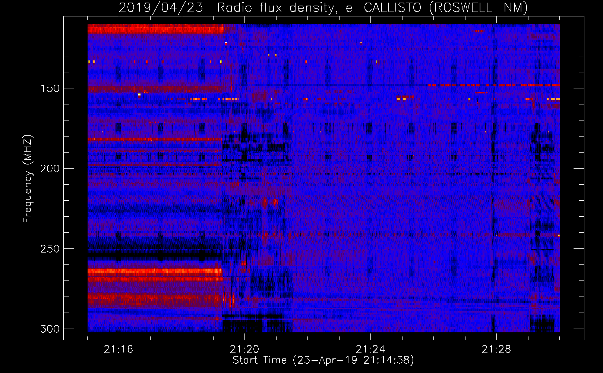Click the 250 frequency tick label

pos(50,249)
